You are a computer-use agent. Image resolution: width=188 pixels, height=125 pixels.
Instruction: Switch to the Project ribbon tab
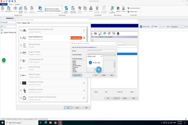pos(11,4)
